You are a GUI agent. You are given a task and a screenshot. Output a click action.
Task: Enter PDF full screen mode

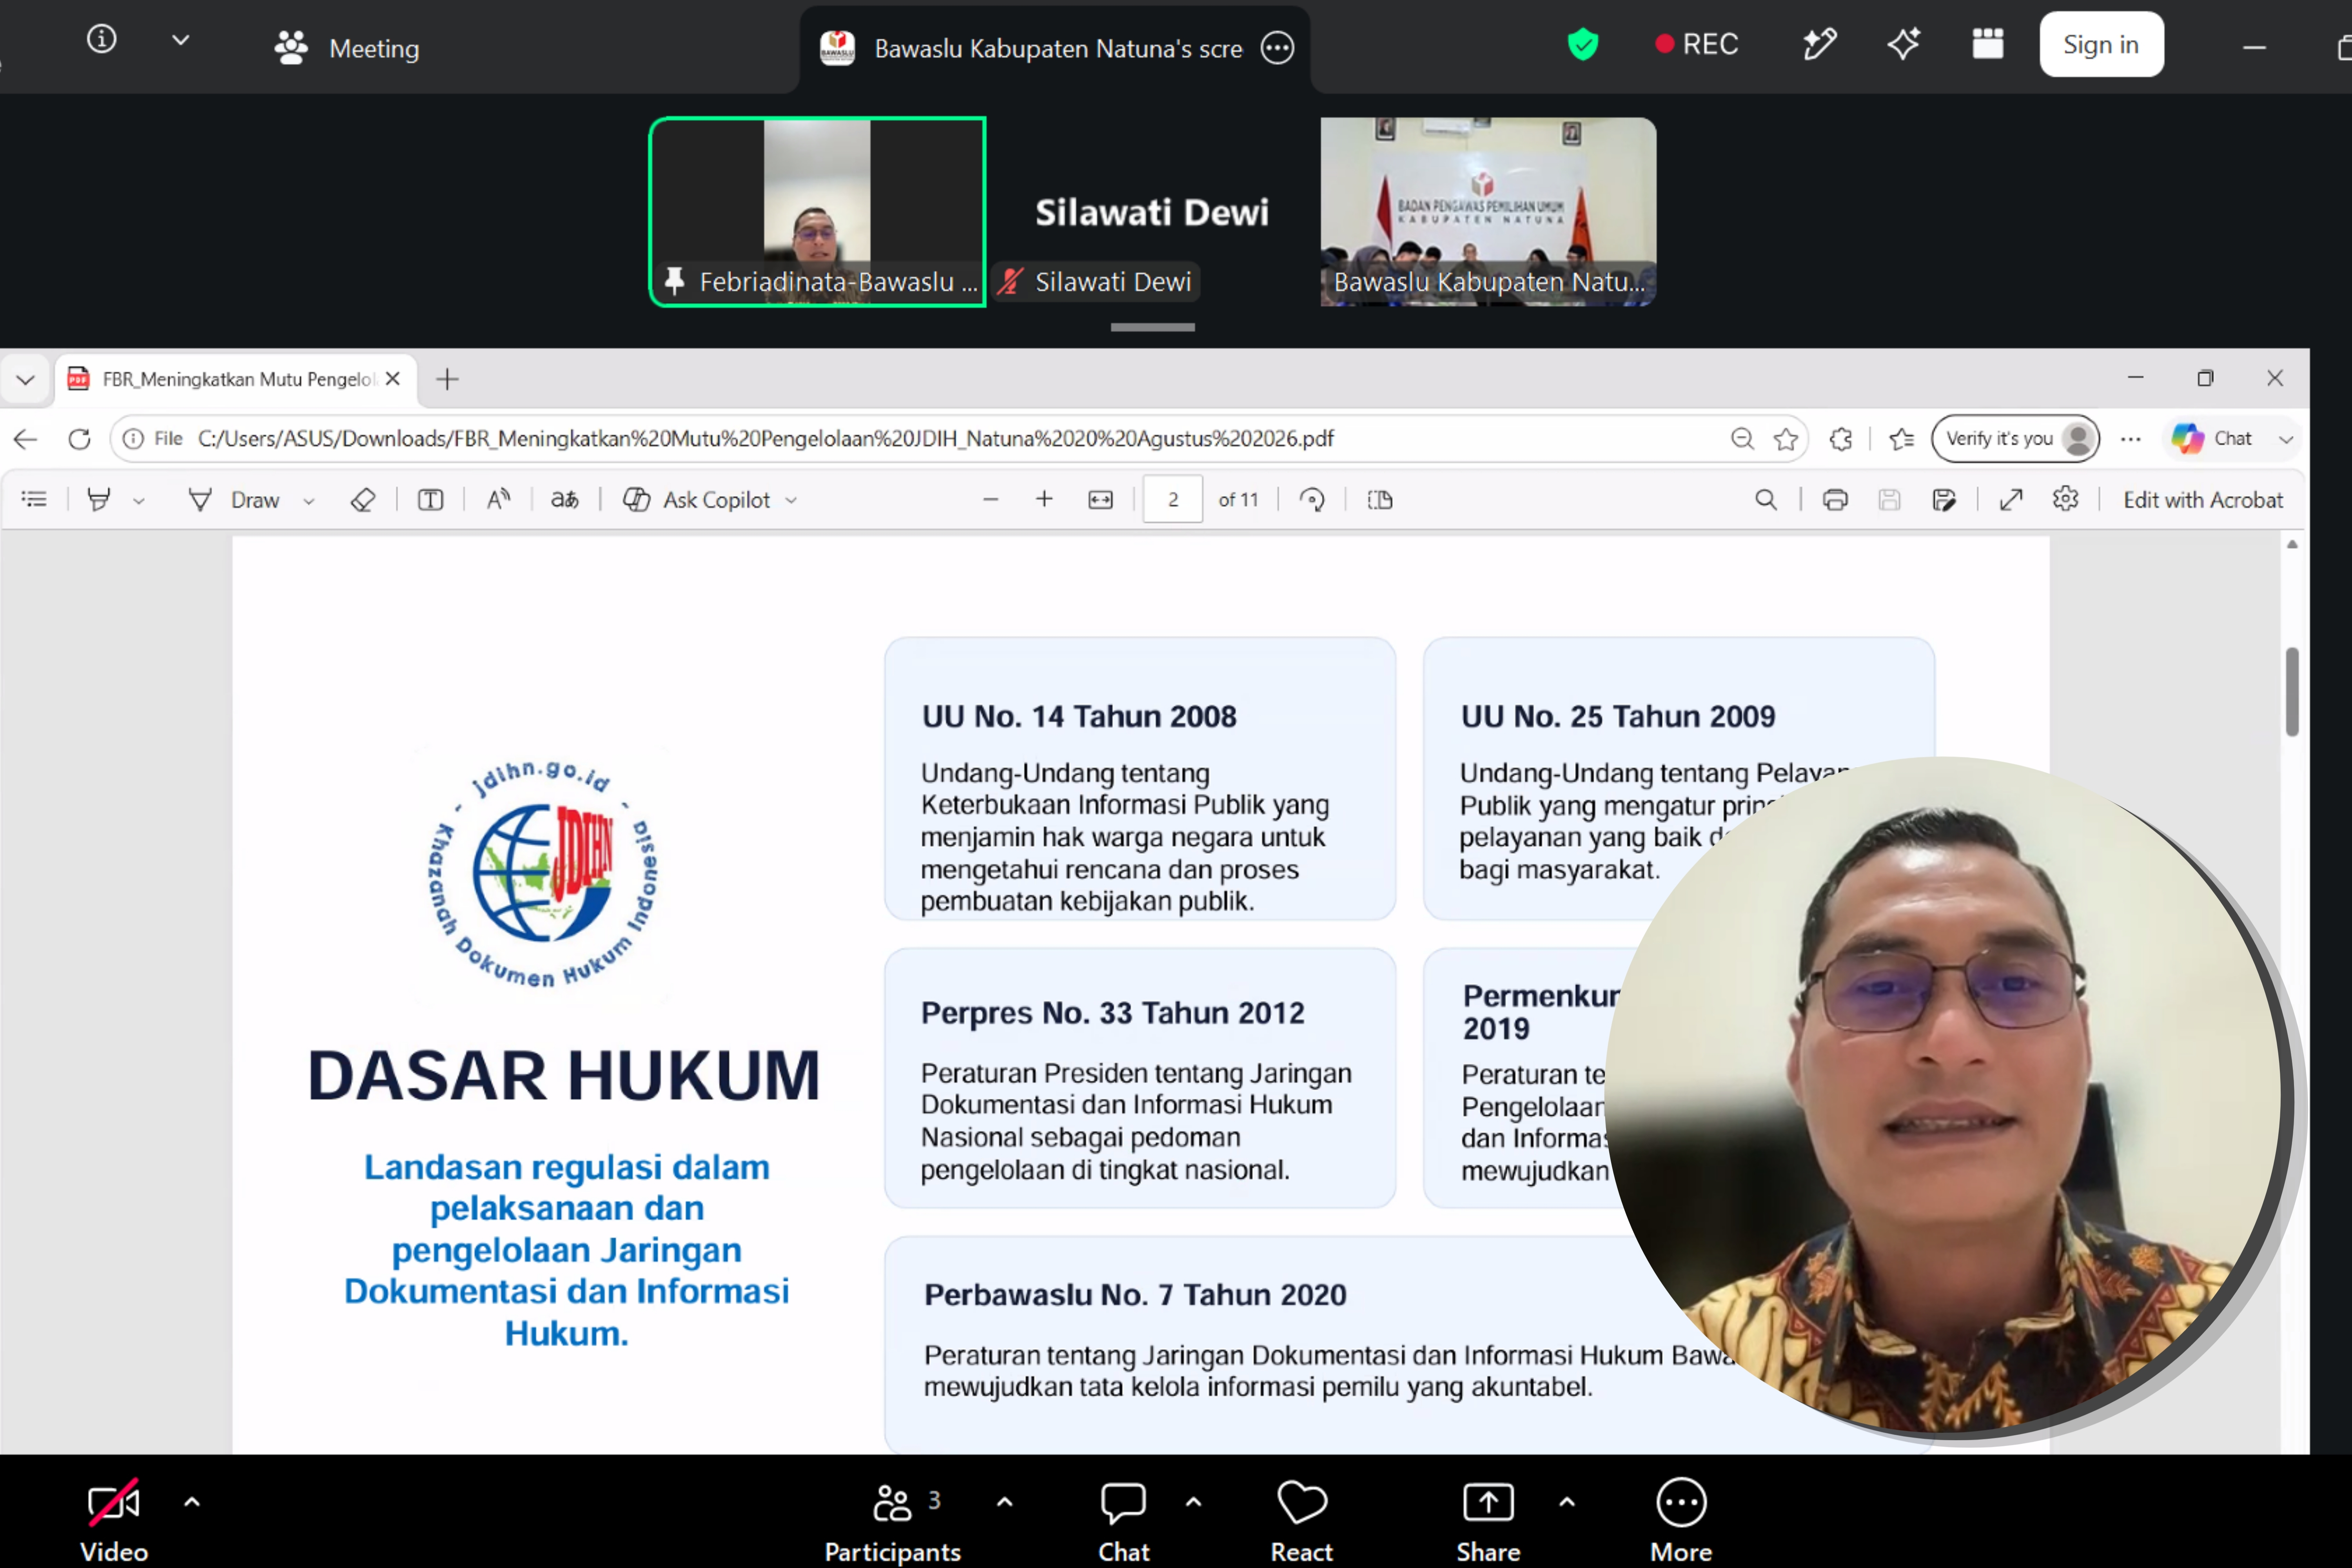pos(2011,499)
